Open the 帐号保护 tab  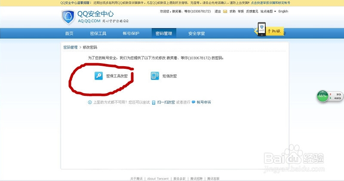click(131, 34)
